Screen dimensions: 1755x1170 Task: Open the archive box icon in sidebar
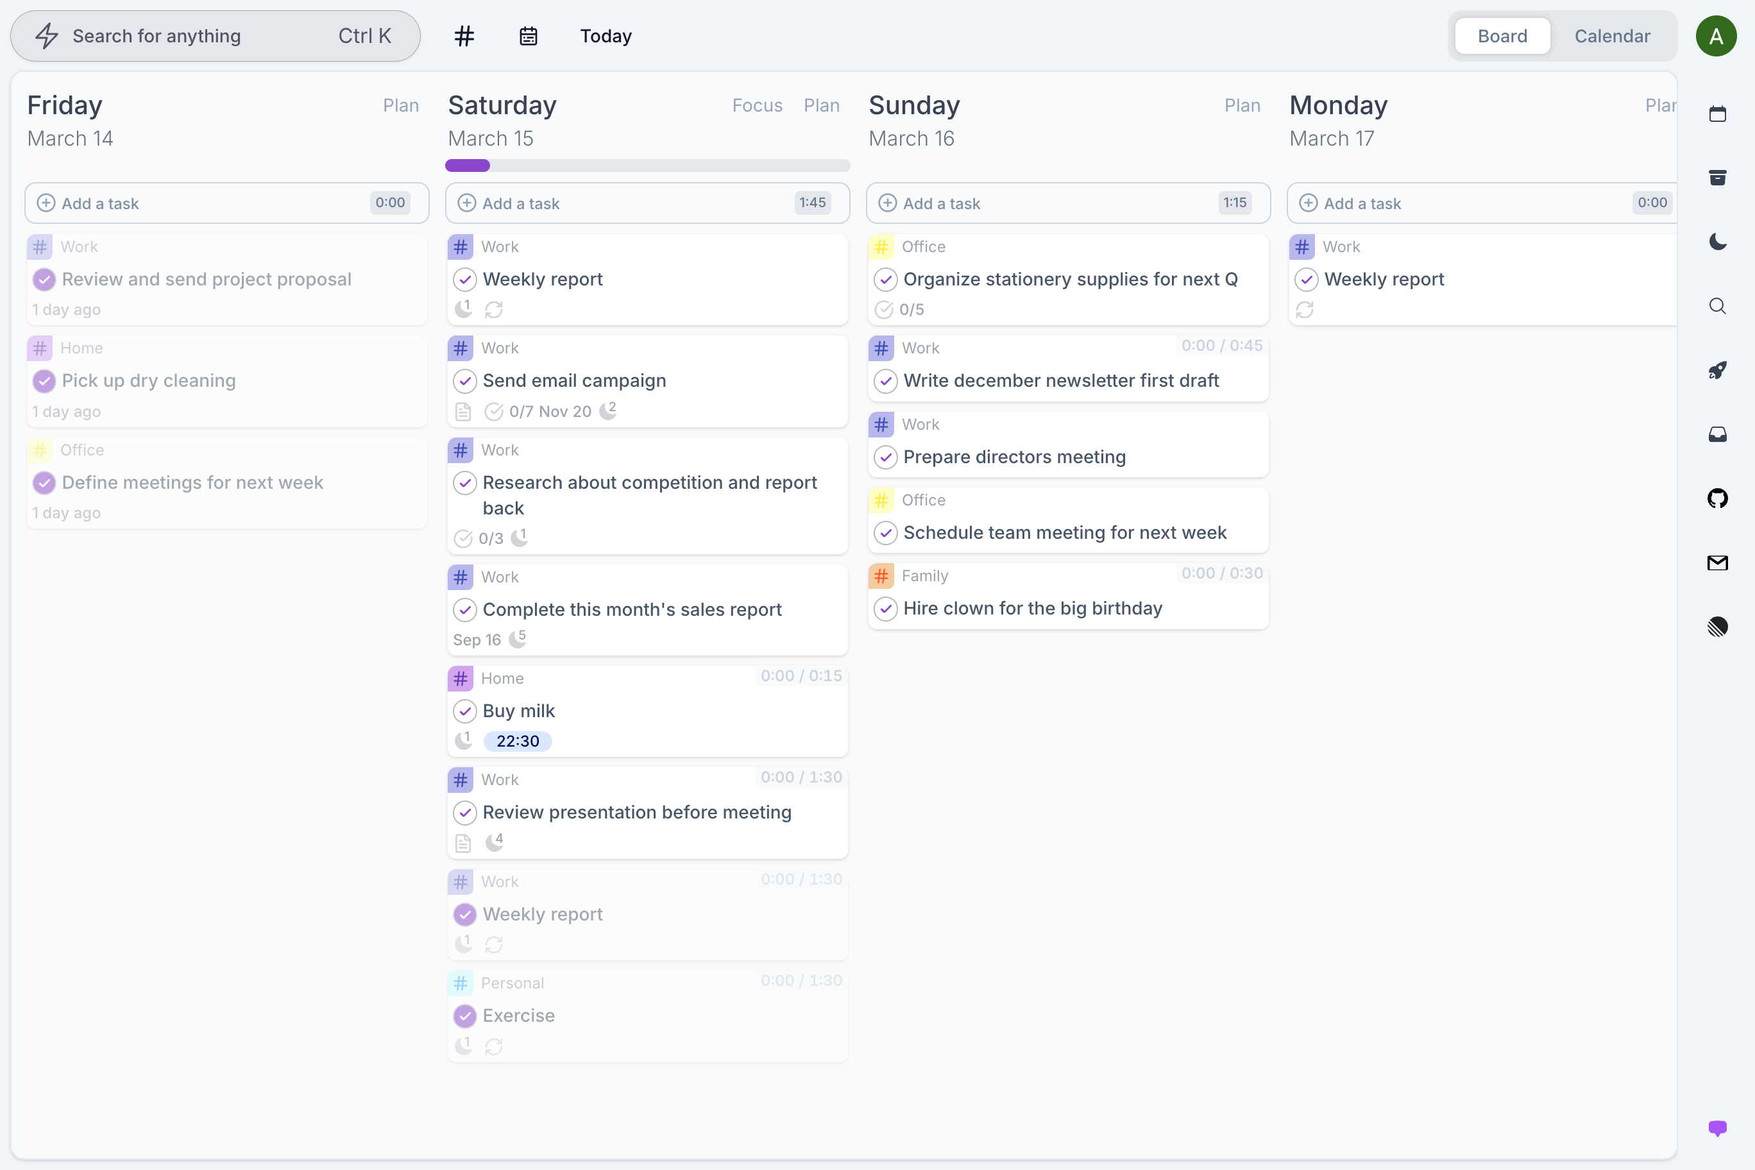click(1717, 178)
